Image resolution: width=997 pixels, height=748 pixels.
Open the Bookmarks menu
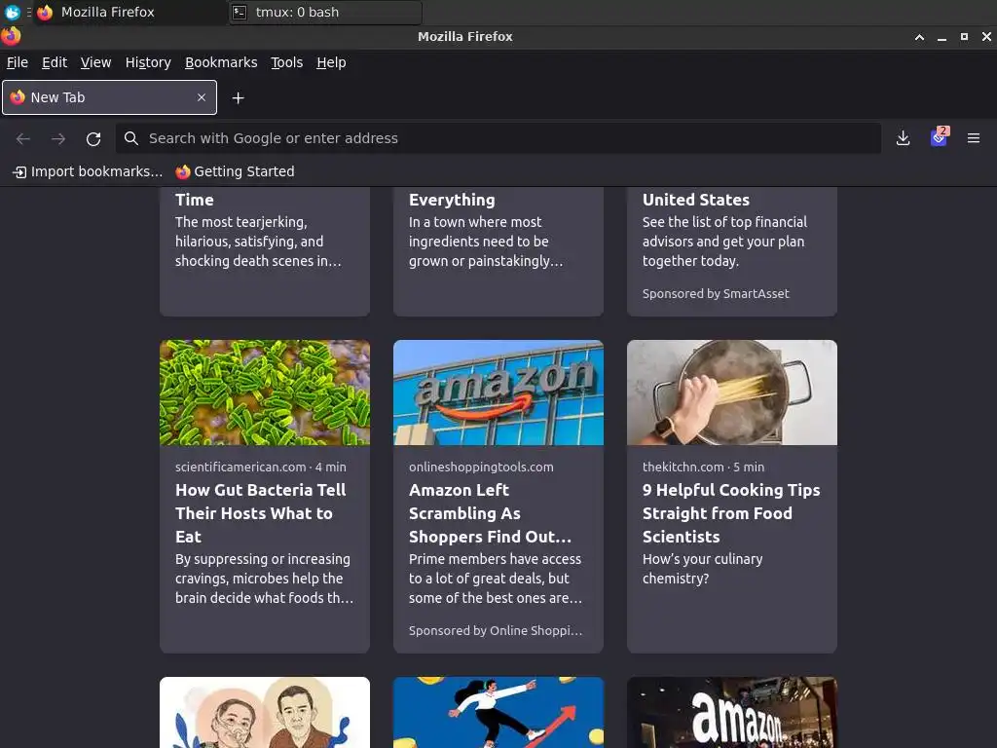pyautogui.click(x=221, y=62)
